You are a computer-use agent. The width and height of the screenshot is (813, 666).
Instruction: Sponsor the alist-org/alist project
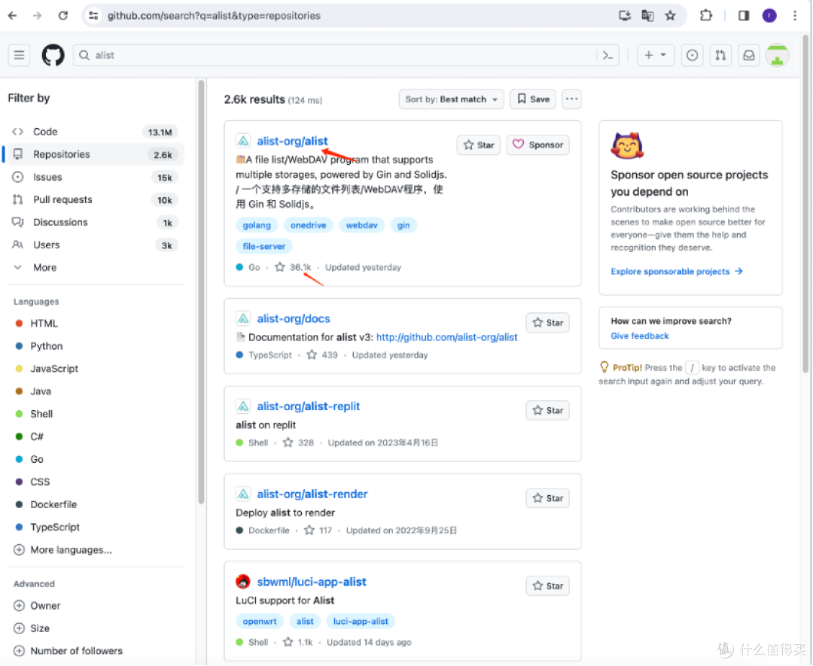537,144
